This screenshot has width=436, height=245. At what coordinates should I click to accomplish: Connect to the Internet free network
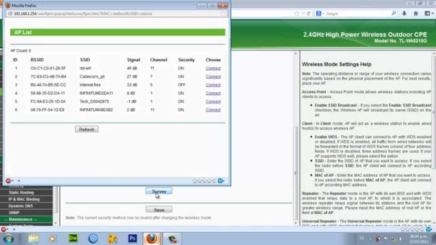point(213,85)
